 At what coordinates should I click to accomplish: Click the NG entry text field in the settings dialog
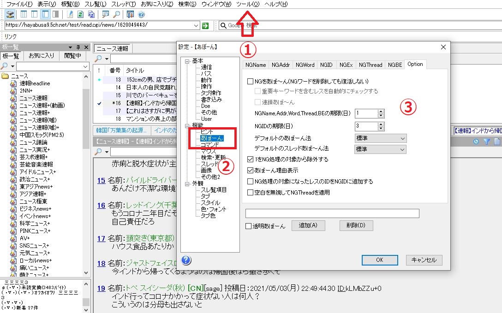(332, 213)
